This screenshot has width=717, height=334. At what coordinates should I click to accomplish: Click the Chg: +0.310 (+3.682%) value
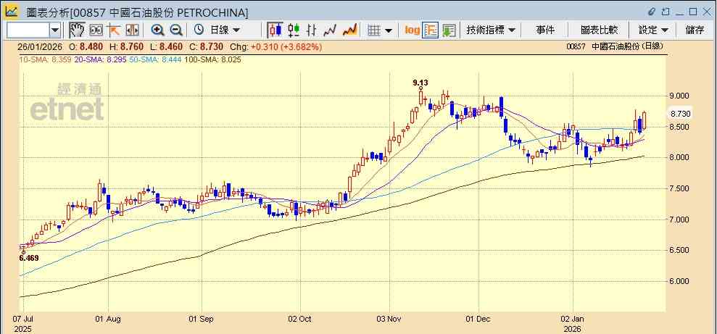(x=275, y=46)
